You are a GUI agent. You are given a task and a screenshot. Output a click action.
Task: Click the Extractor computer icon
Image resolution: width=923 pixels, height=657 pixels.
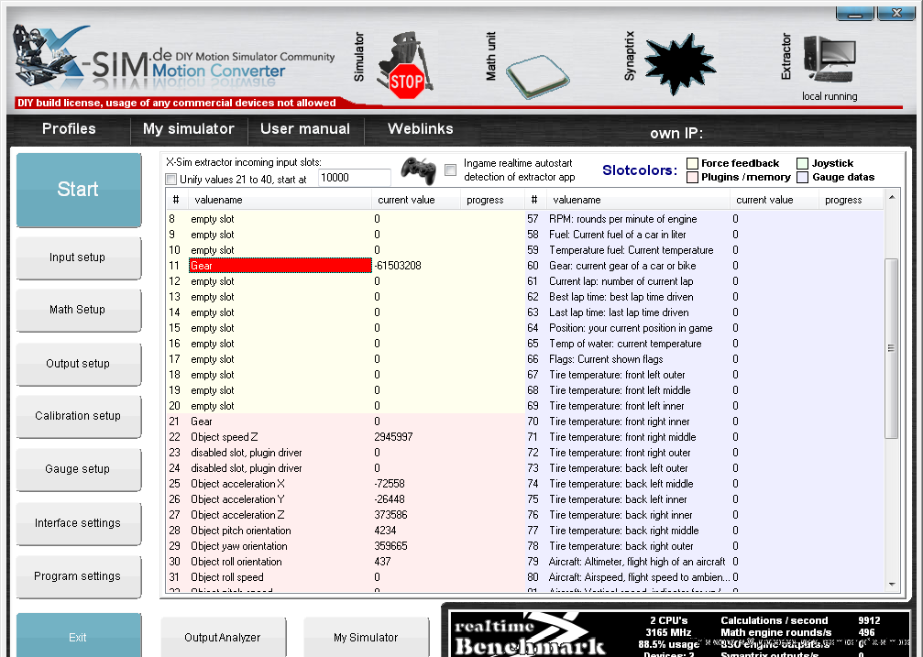829,61
